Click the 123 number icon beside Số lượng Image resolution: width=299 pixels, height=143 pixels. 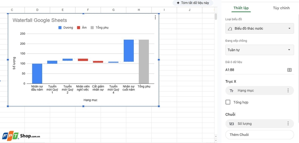[x=231, y=124]
